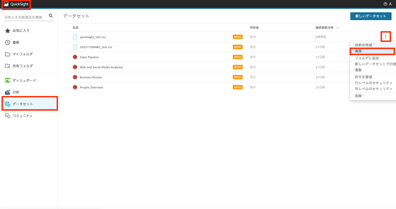Click the SPICE badge on Sales Pipeline
The width and height of the screenshot is (396, 209).
(238, 57)
